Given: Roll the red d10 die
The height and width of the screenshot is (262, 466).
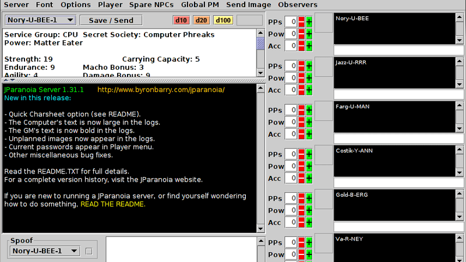Looking at the screenshot, I should 181,20.
